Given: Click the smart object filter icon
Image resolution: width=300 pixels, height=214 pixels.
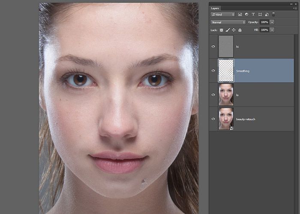Looking at the screenshot, I should pos(267,15).
